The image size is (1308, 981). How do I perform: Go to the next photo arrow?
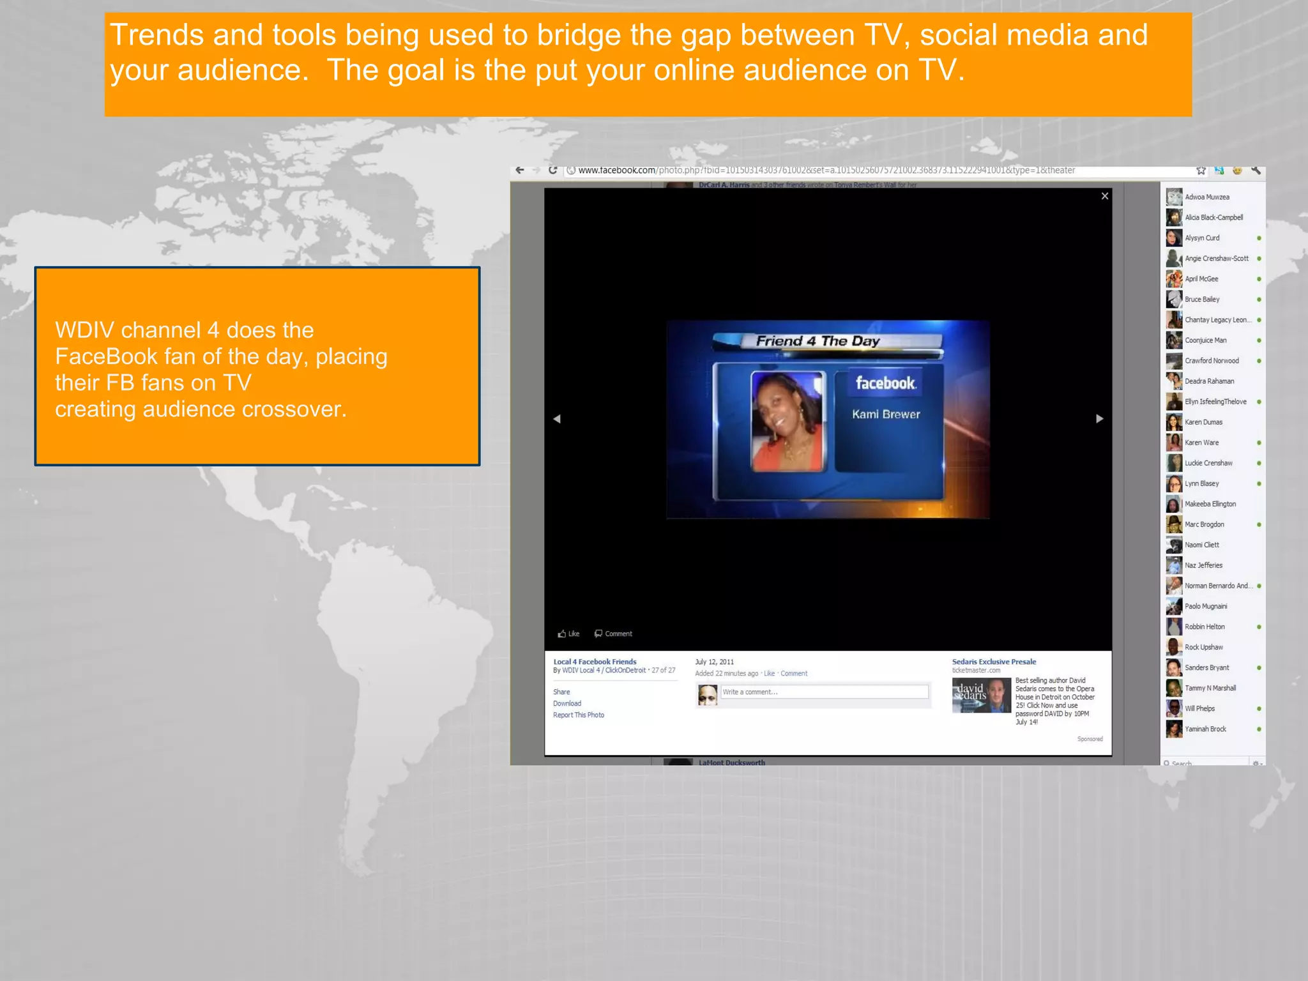pyautogui.click(x=1099, y=419)
